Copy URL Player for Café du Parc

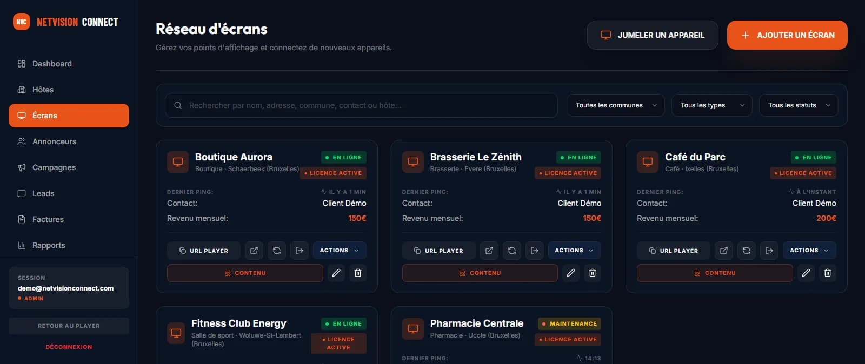674,251
